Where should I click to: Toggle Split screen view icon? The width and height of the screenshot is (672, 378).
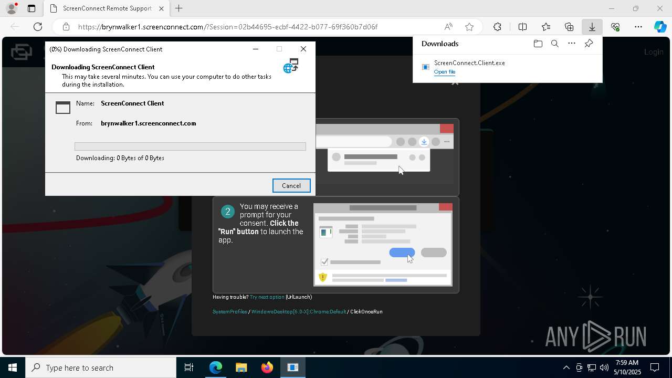pos(522,27)
